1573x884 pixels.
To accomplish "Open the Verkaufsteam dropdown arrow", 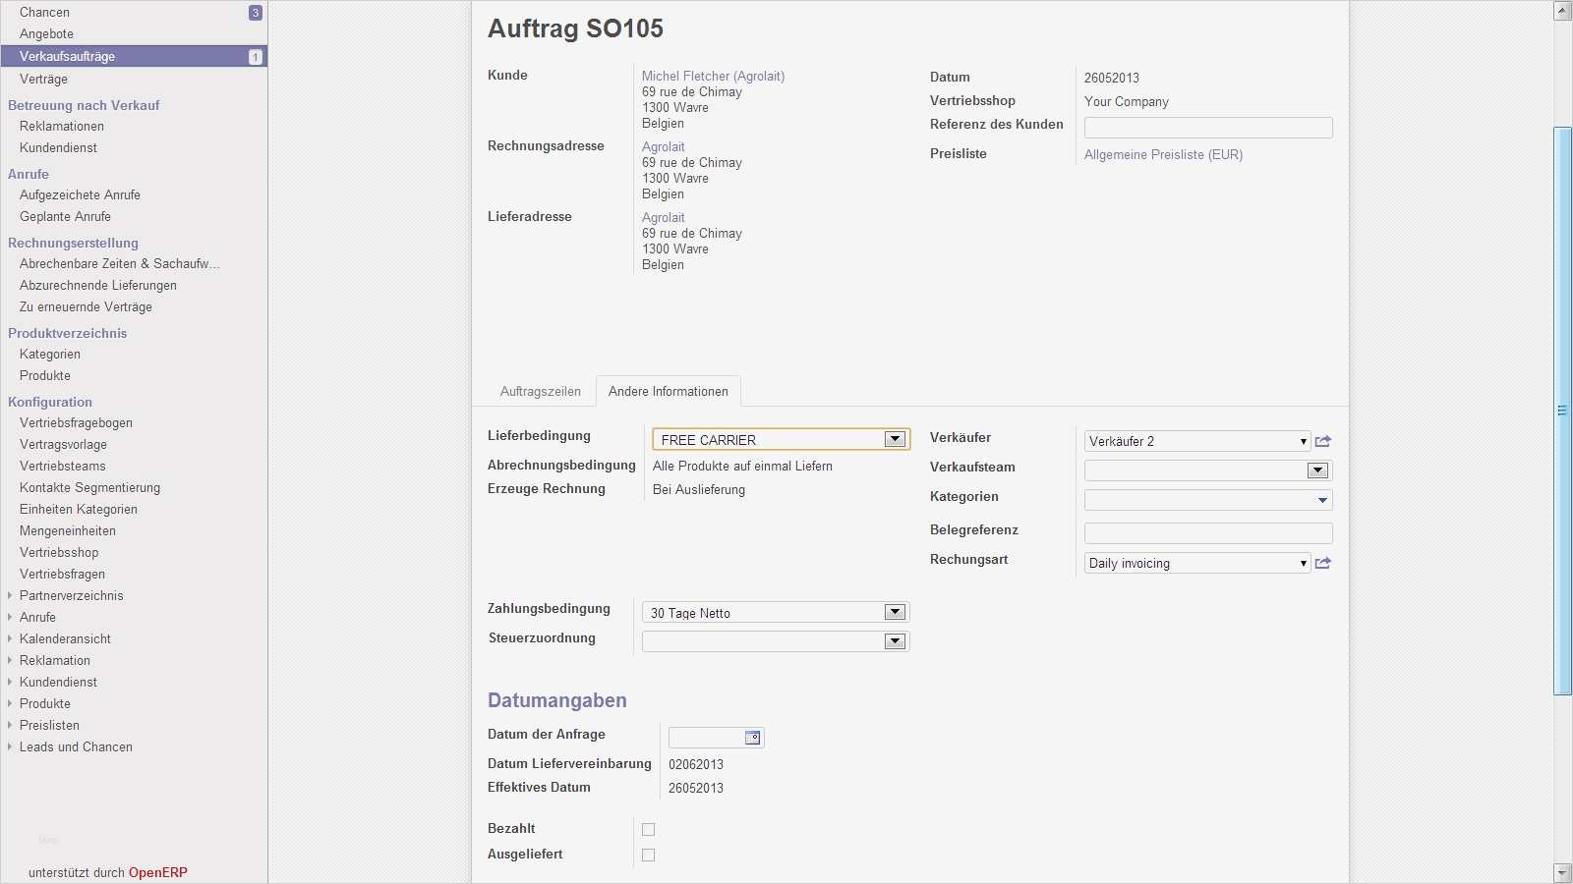I will 1317,470.
